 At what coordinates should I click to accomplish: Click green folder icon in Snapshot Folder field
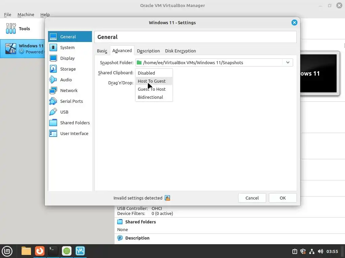point(139,62)
